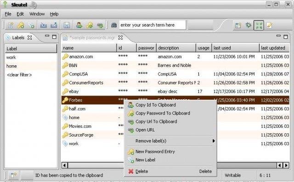
Task: Select Delete in the context menu
Action: point(170,171)
